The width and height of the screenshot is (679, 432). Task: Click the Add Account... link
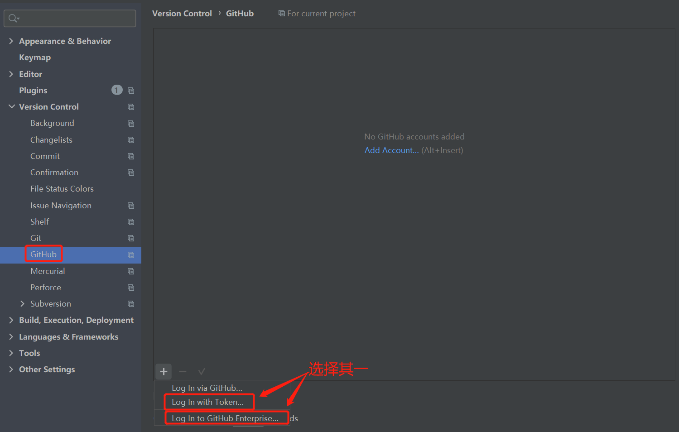(x=392, y=150)
